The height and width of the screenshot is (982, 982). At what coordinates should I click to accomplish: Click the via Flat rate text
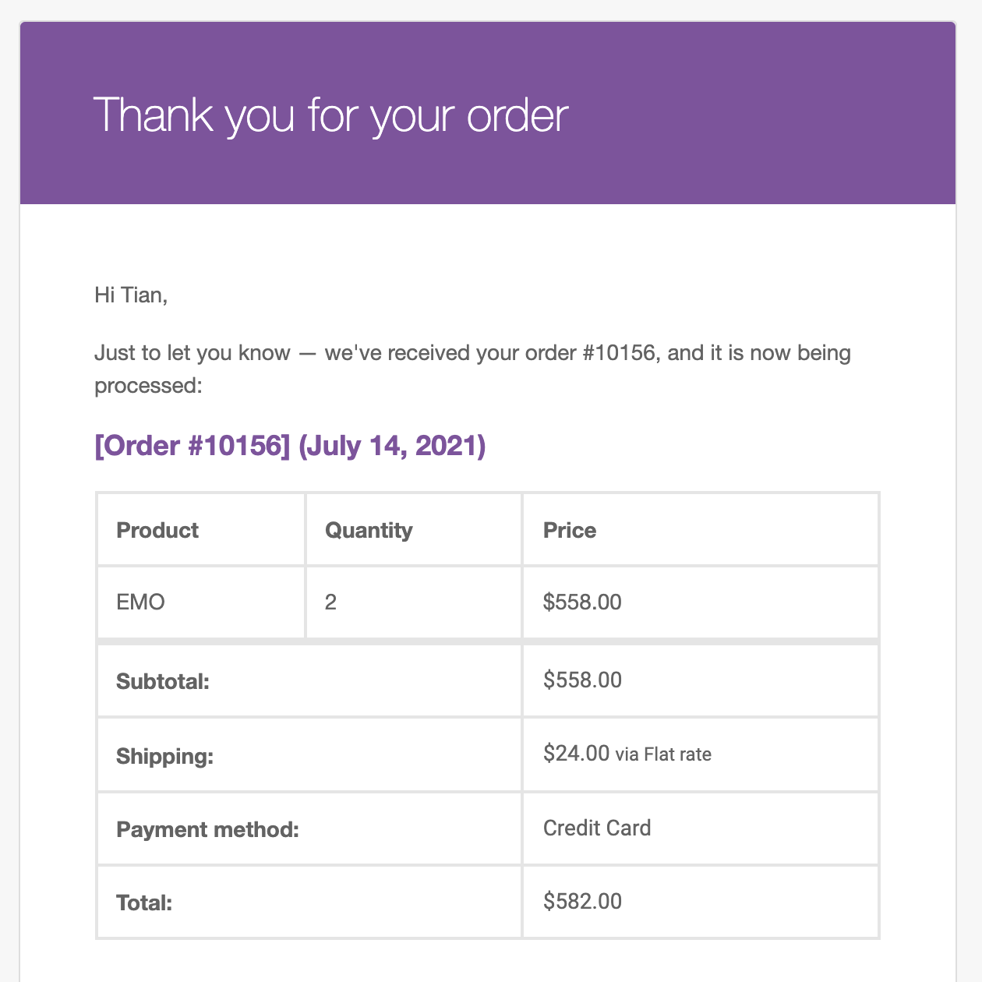(663, 754)
